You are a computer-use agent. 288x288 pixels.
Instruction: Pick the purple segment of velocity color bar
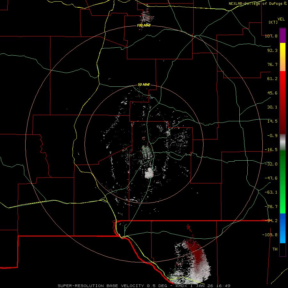pyautogui.click(x=283, y=36)
